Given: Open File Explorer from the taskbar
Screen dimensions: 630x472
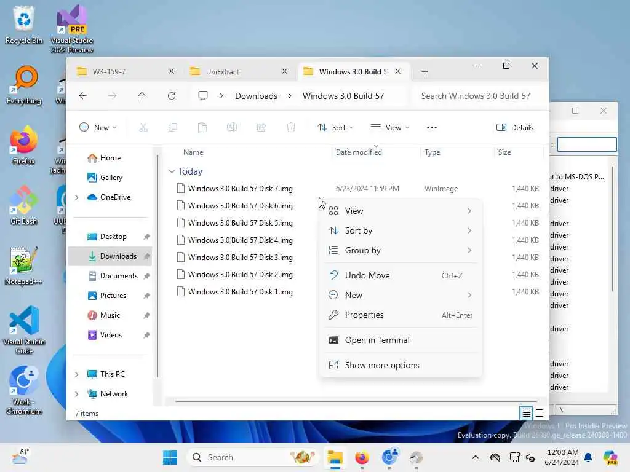Looking at the screenshot, I should pos(335,457).
